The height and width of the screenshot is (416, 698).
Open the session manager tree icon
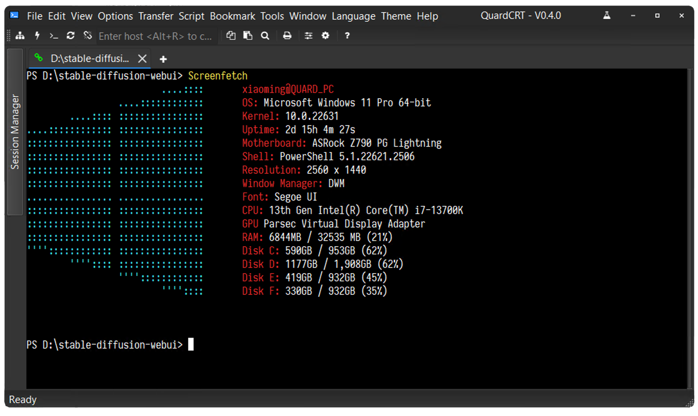pos(20,36)
